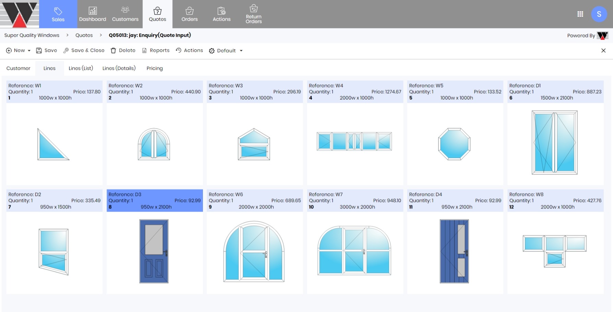613x312 pixels.
Task: Close the quote panel with X
Action: [603, 51]
